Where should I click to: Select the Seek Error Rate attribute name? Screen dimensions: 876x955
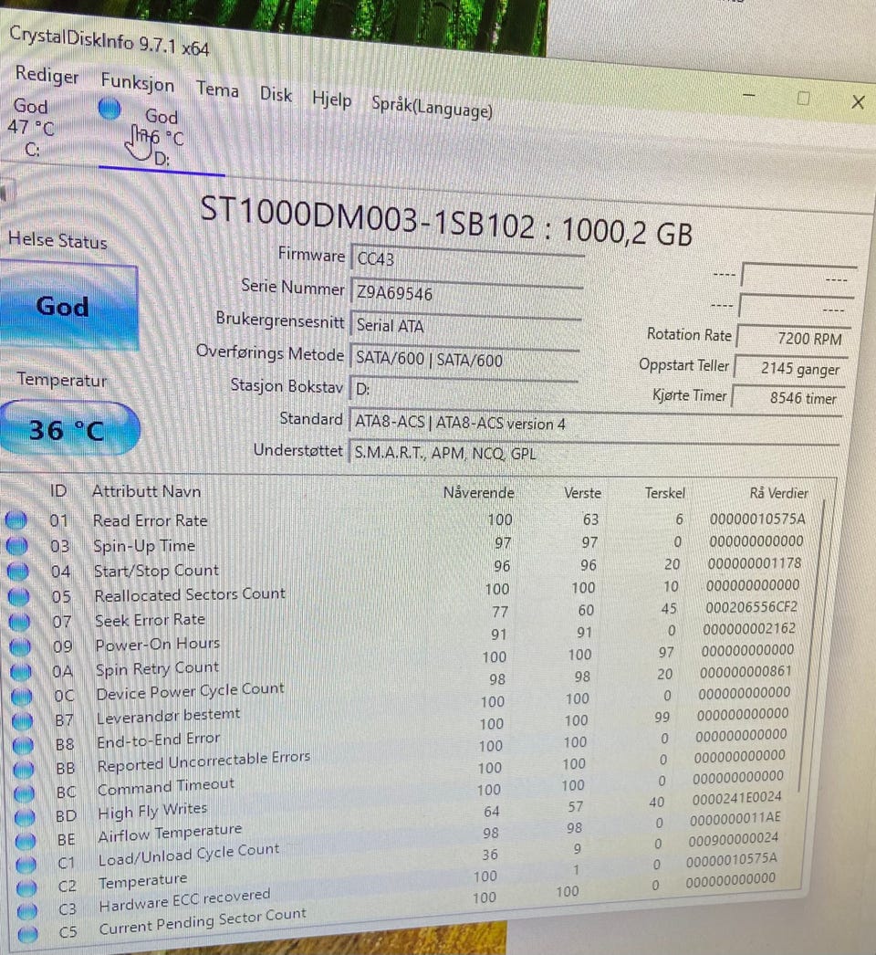pyautogui.click(x=151, y=620)
